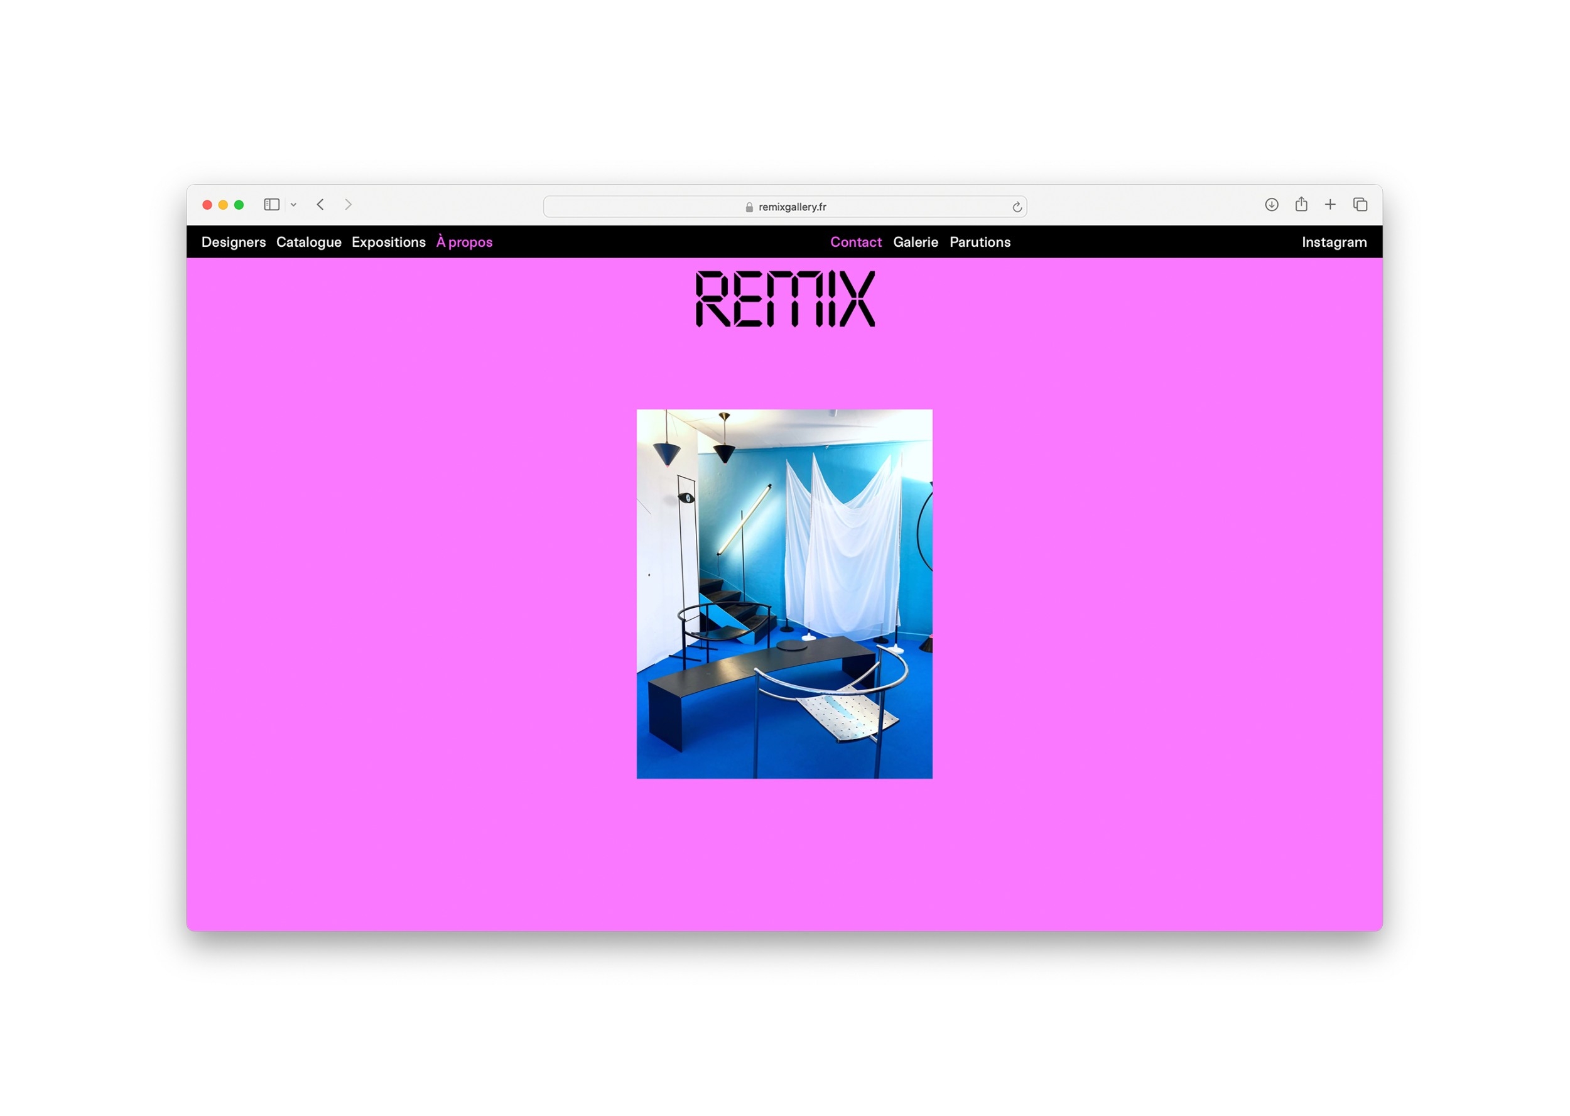Expand the sidebar dropdown chevron
1570x1116 pixels.
pyautogui.click(x=293, y=205)
